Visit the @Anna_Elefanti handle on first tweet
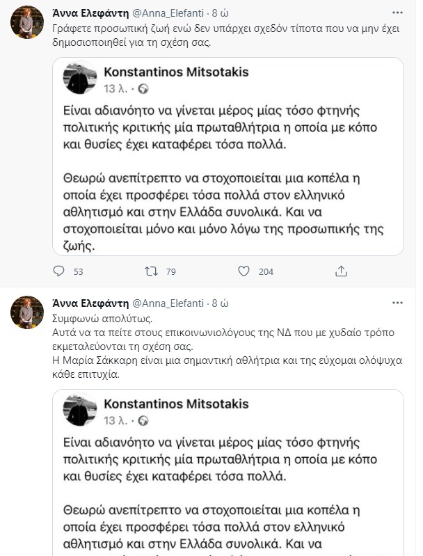Viewport: 423px width, 556px height. point(167,14)
